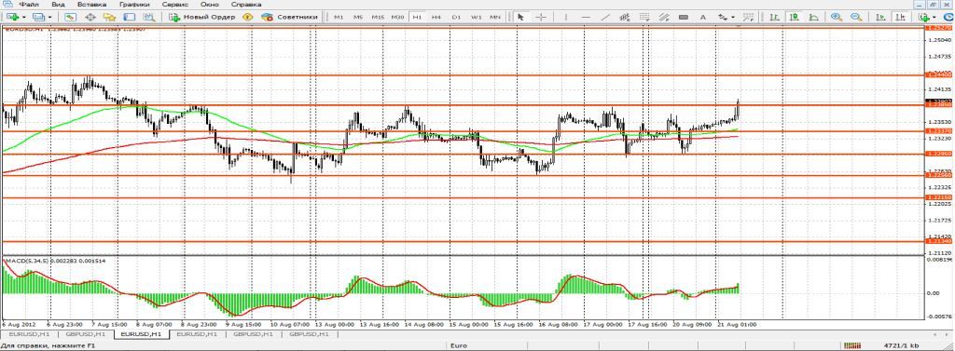Viewport: 955px width, 351px height.
Task: Open the Strategy Tester icon
Action: point(148,17)
